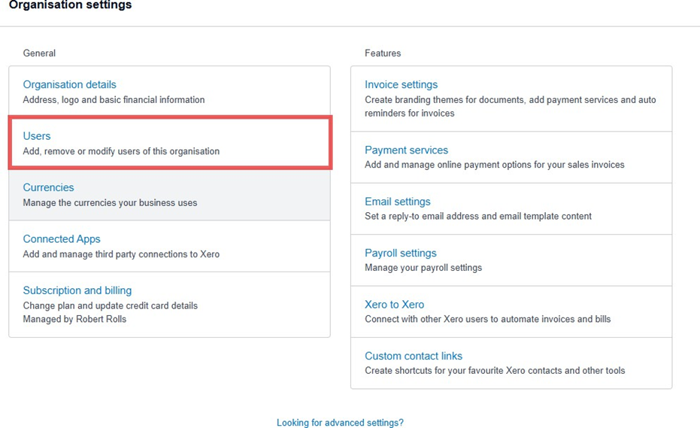Viewport: 700px width, 428px height.
Task: Click 'Manage the currencies your business uses' description
Action: [110, 202]
